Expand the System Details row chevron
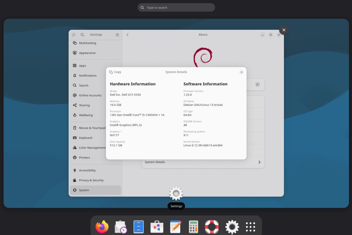The width and height of the screenshot is (352, 235). (x=259, y=162)
